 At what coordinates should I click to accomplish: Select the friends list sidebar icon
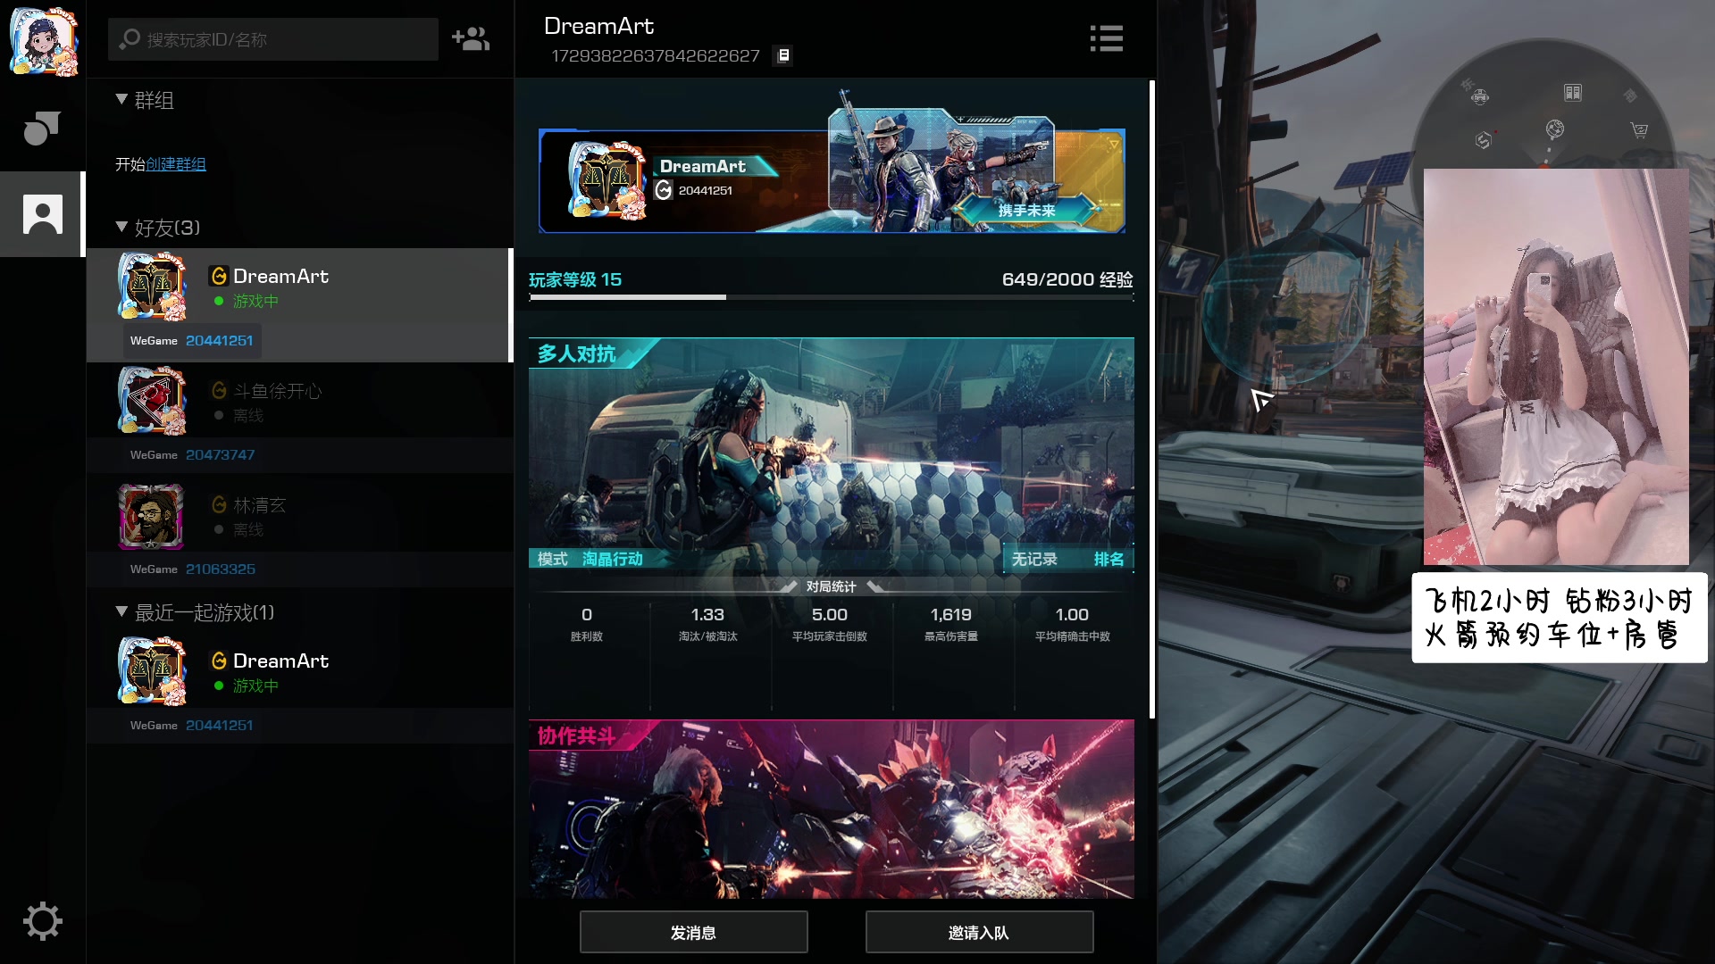[42, 214]
